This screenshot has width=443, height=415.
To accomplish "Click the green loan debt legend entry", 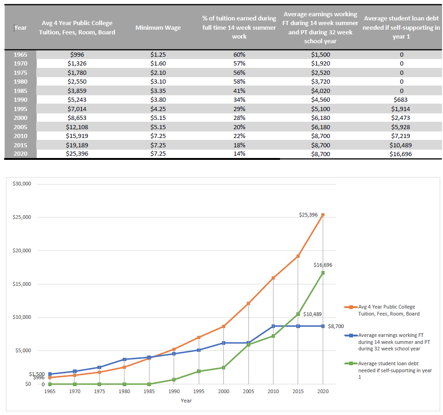I will point(388,370).
